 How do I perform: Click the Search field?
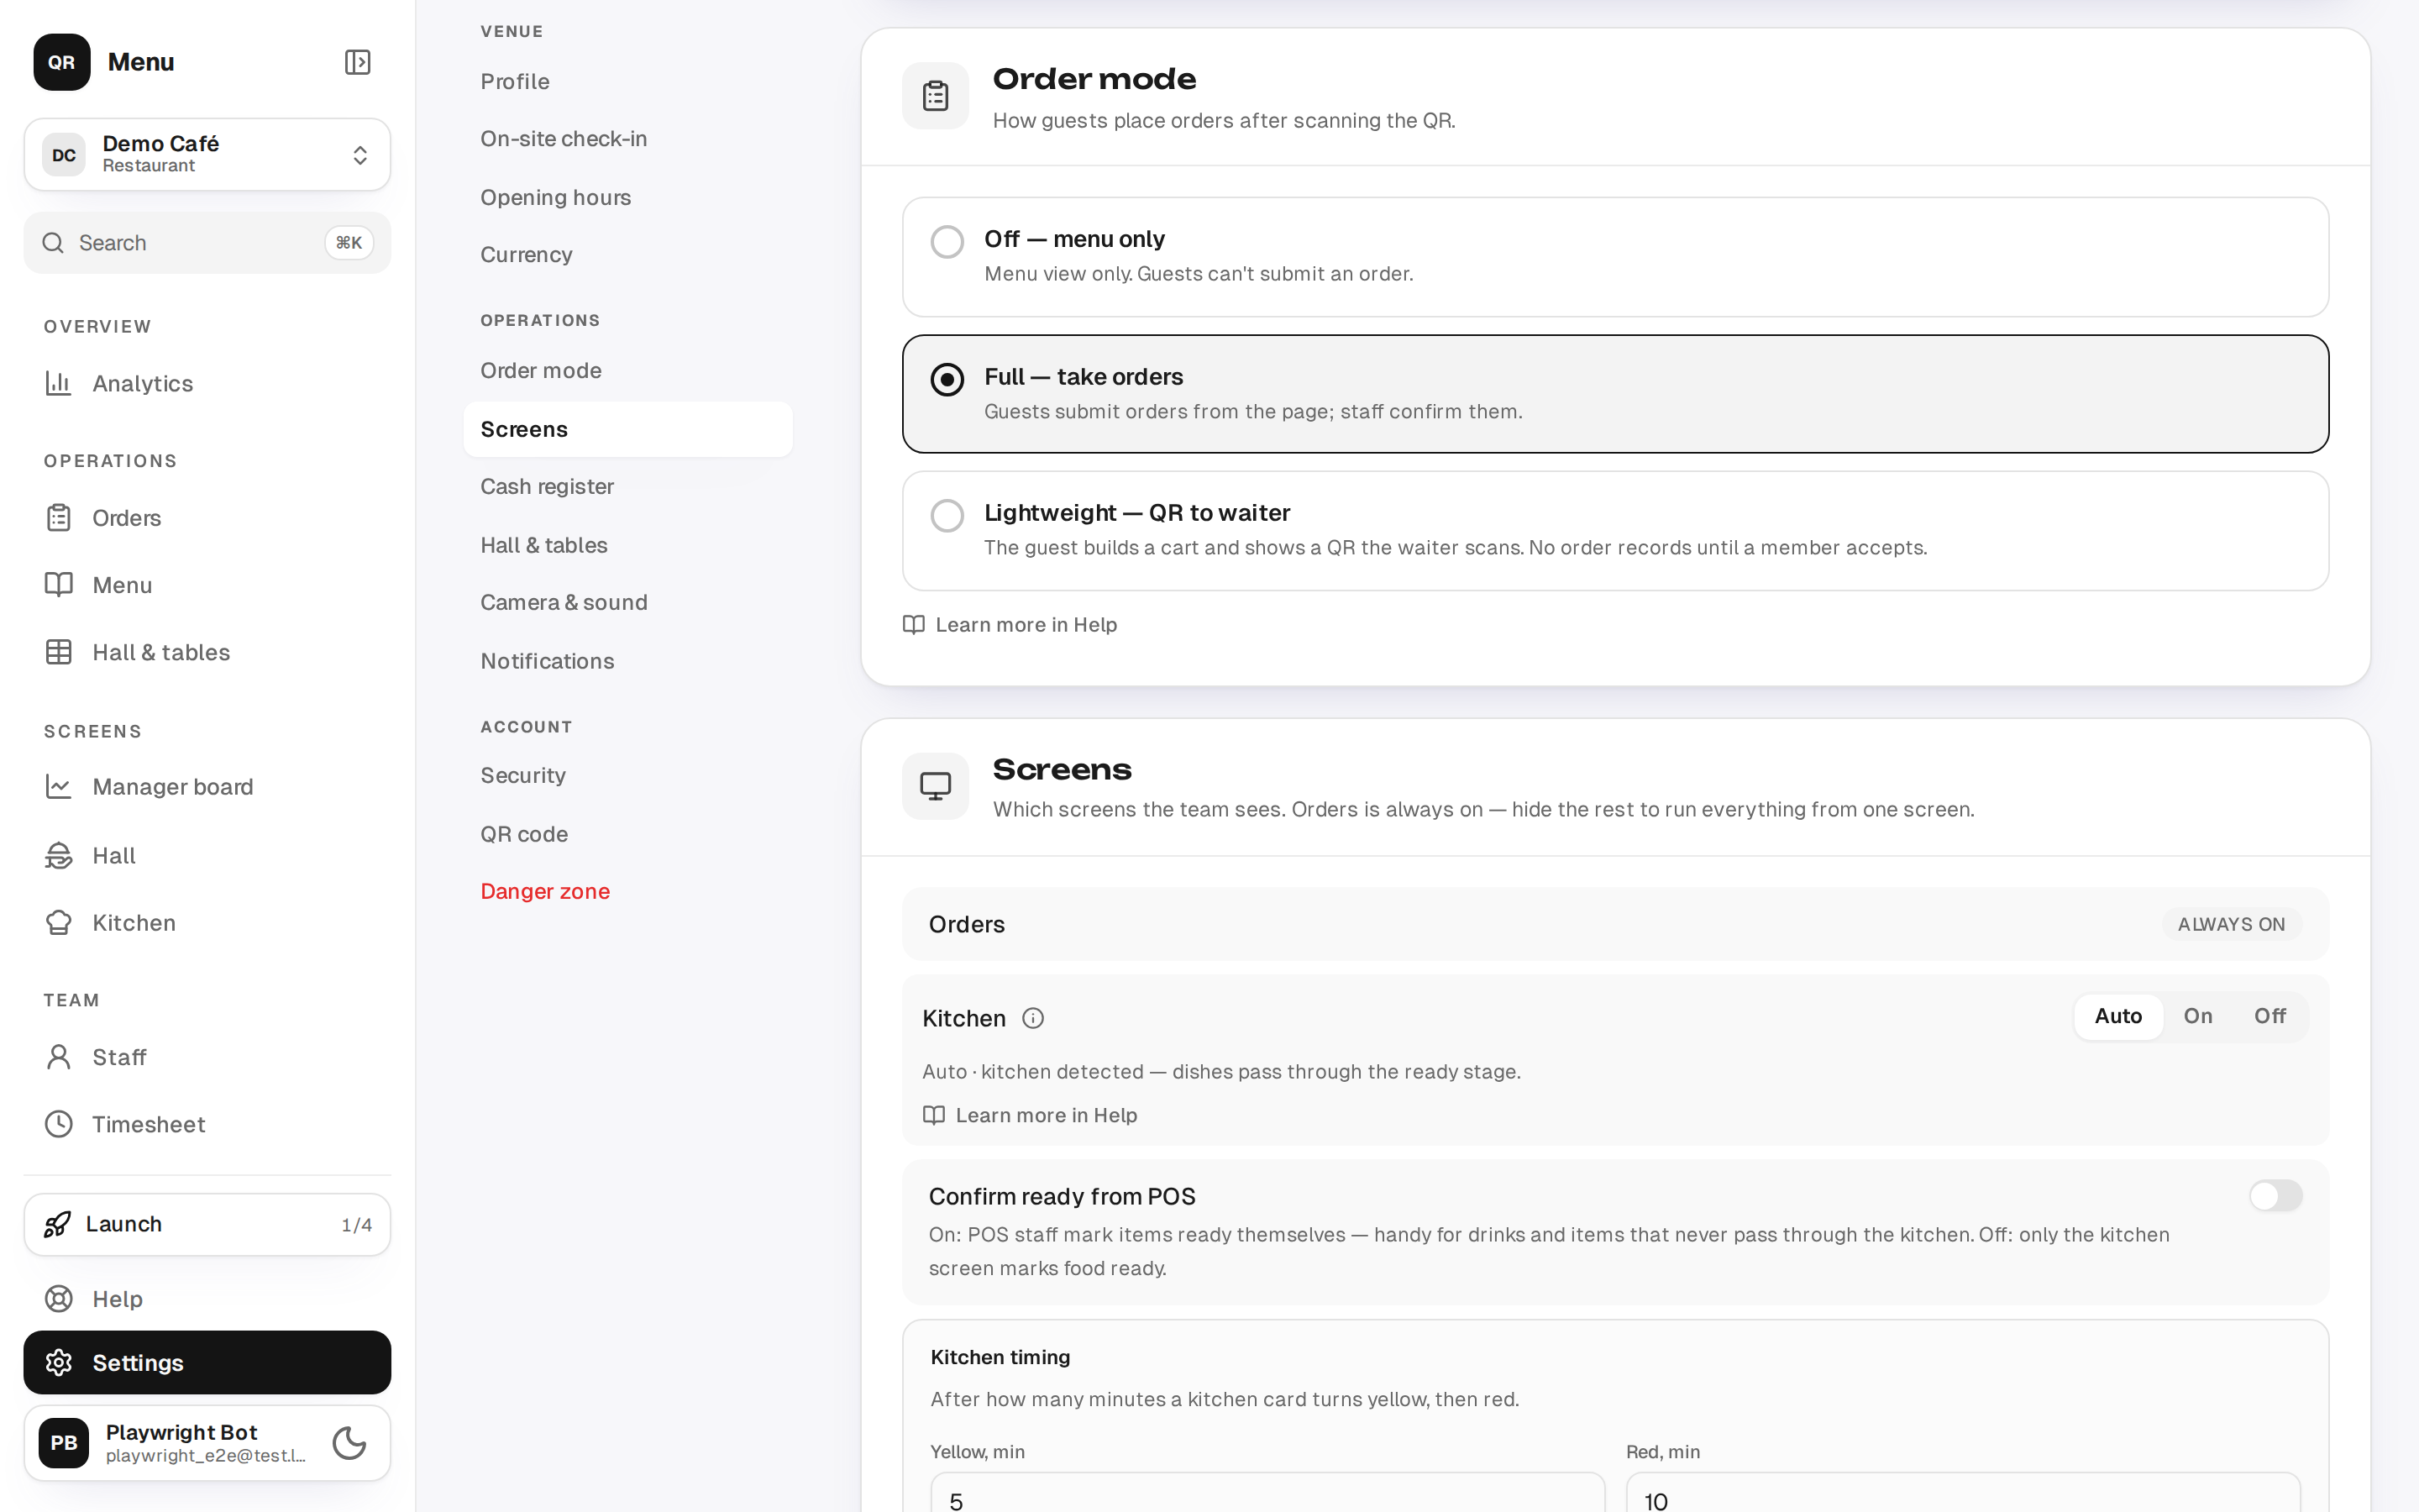tap(207, 243)
